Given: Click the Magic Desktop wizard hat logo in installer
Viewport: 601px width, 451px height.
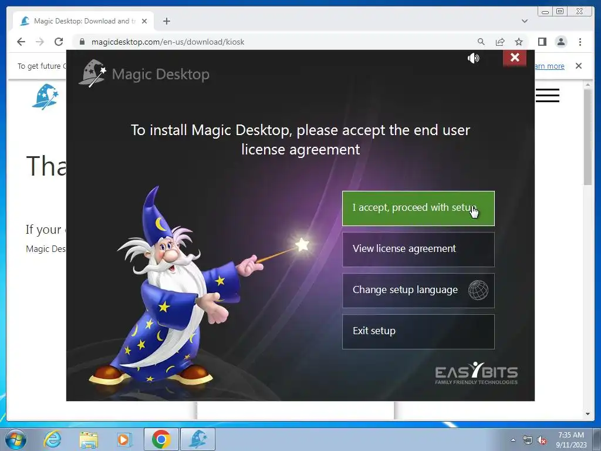Looking at the screenshot, I should pyautogui.click(x=92, y=73).
